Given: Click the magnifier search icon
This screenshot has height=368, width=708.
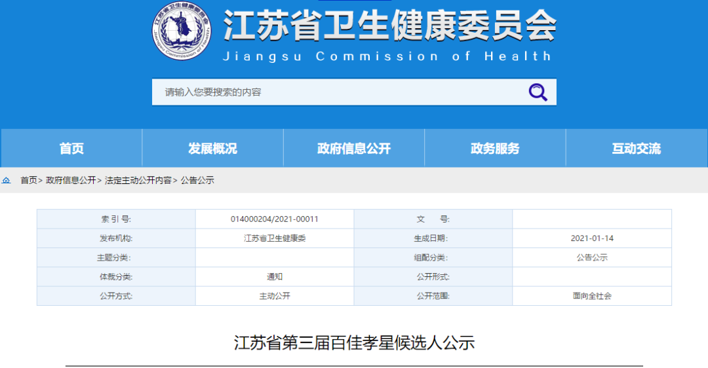Looking at the screenshot, I should point(538,92).
